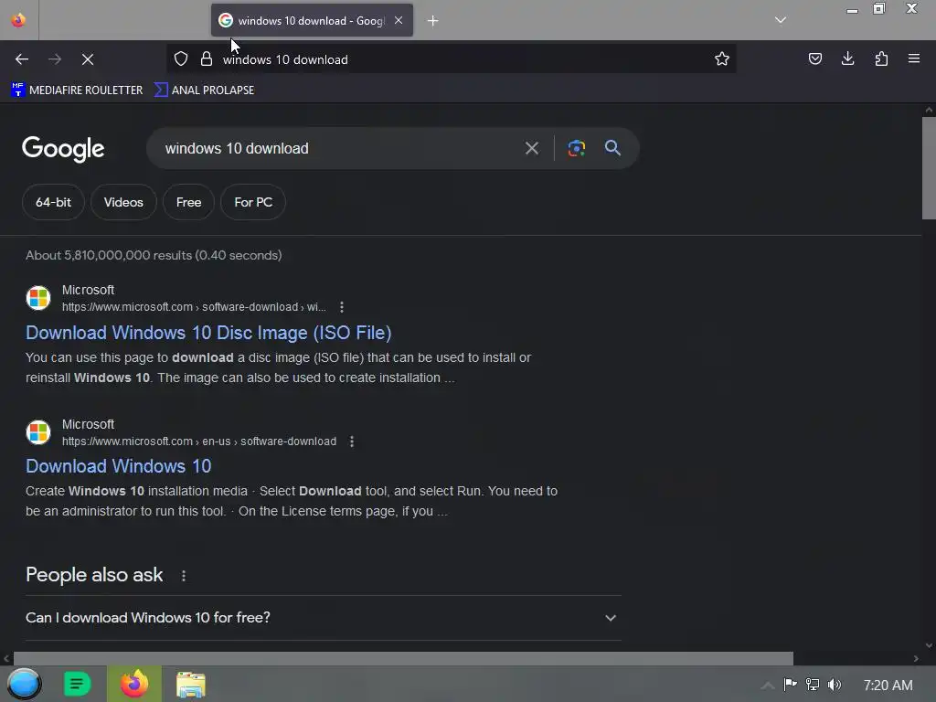Click the Firefox taskbar icon
This screenshot has height=702, width=936.
[x=134, y=684]
